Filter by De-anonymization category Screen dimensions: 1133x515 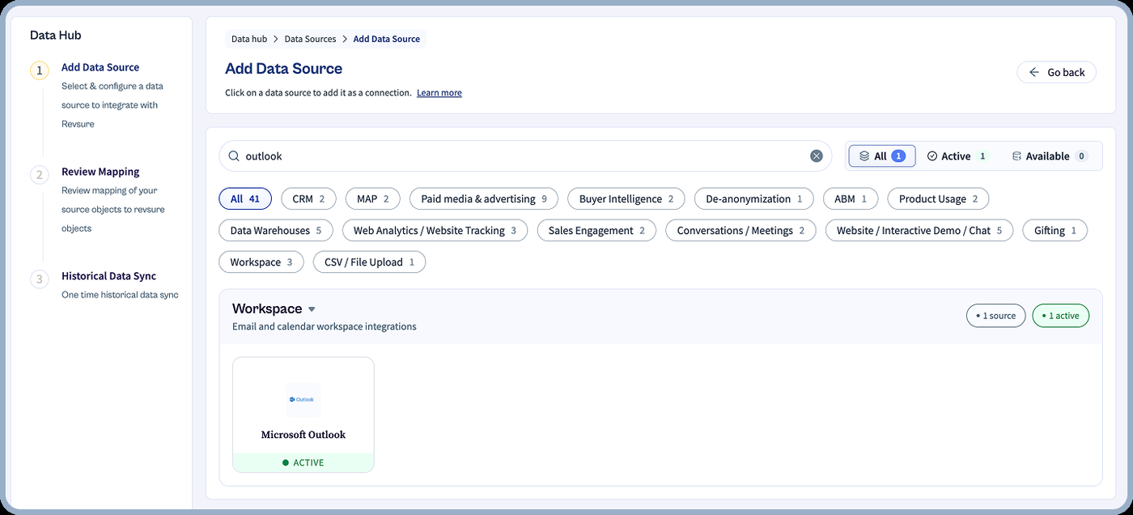(754, 198)
